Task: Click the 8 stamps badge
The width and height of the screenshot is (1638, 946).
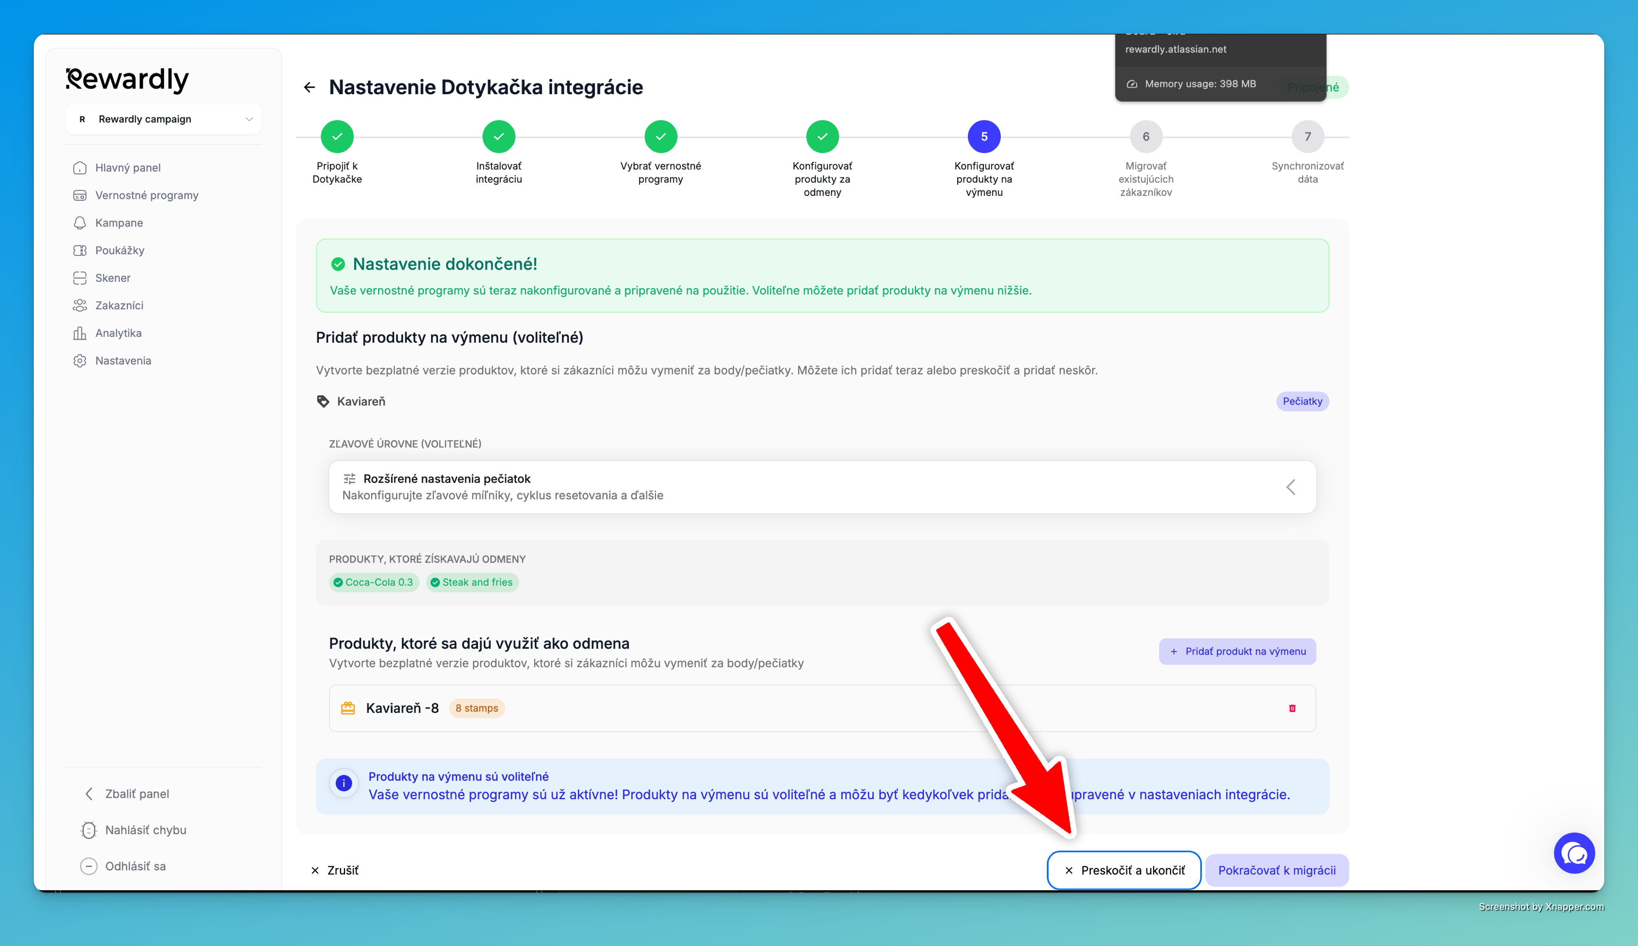Action: 477,708
